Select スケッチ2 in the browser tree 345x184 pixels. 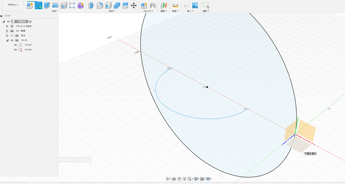tap(28, 50)
